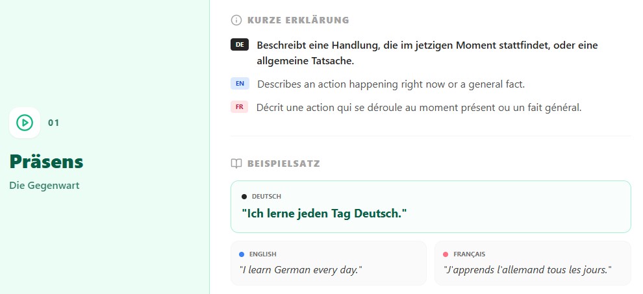This screenshot has height=294, width=643.
Task: Click the book icon next to Beispielsatz
Action: 236,164
